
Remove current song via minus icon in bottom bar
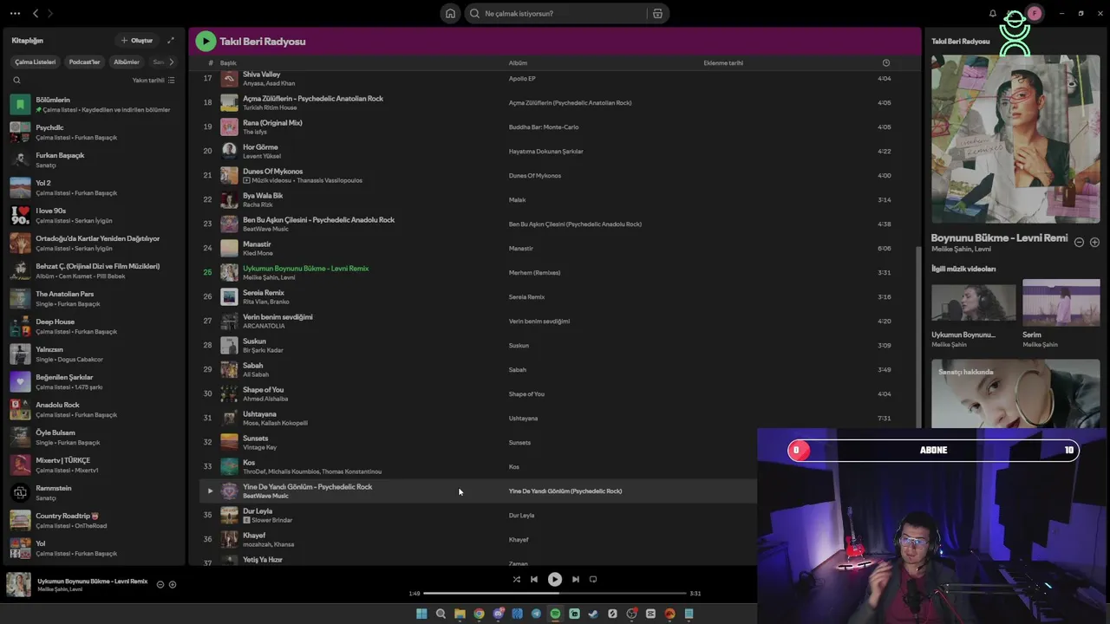pyautogui.click(x=160, y=584)
